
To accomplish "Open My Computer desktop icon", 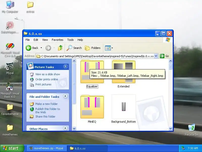I will pos(10,7).
